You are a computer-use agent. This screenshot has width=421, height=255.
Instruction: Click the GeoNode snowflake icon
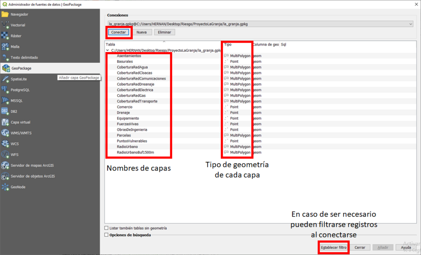5,187
